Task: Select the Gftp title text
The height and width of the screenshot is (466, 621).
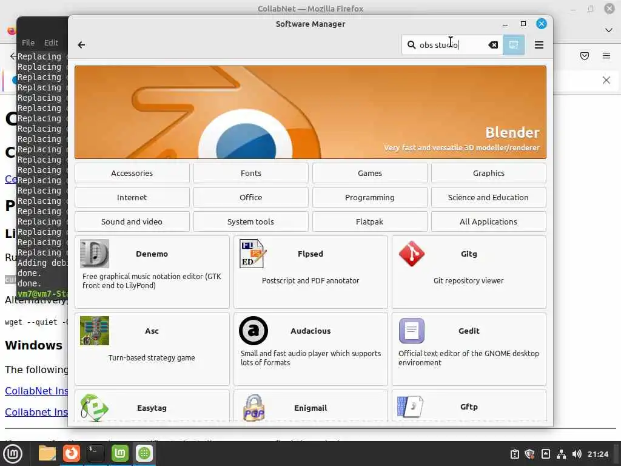Action: tap(469, 407)
